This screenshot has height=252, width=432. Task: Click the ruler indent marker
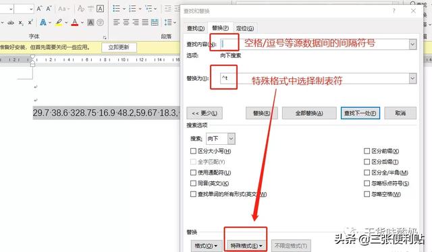(x=32, y=61)
